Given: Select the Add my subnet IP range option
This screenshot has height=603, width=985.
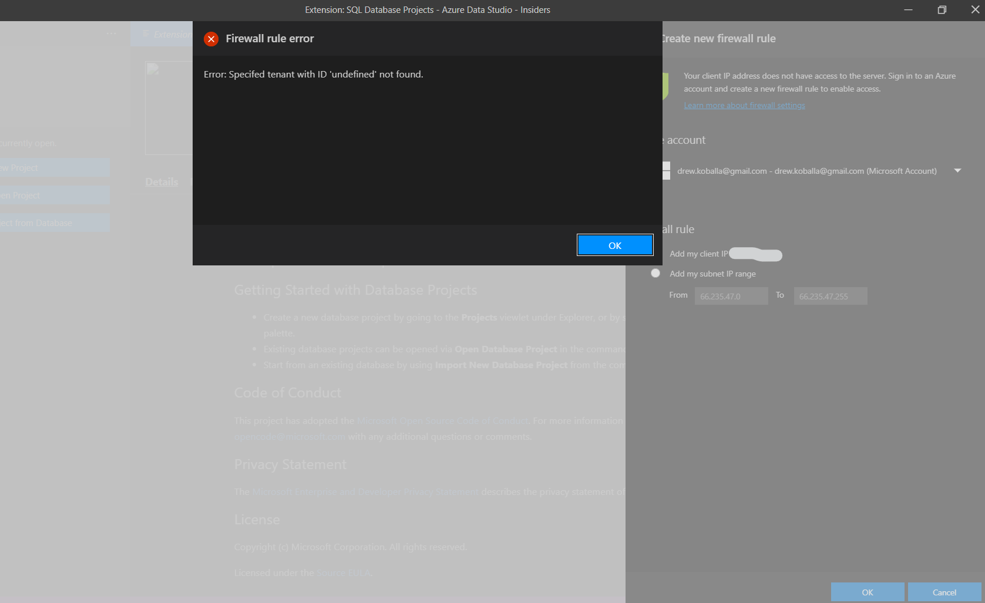Looking at the screenshot, I should coord(655,273).
